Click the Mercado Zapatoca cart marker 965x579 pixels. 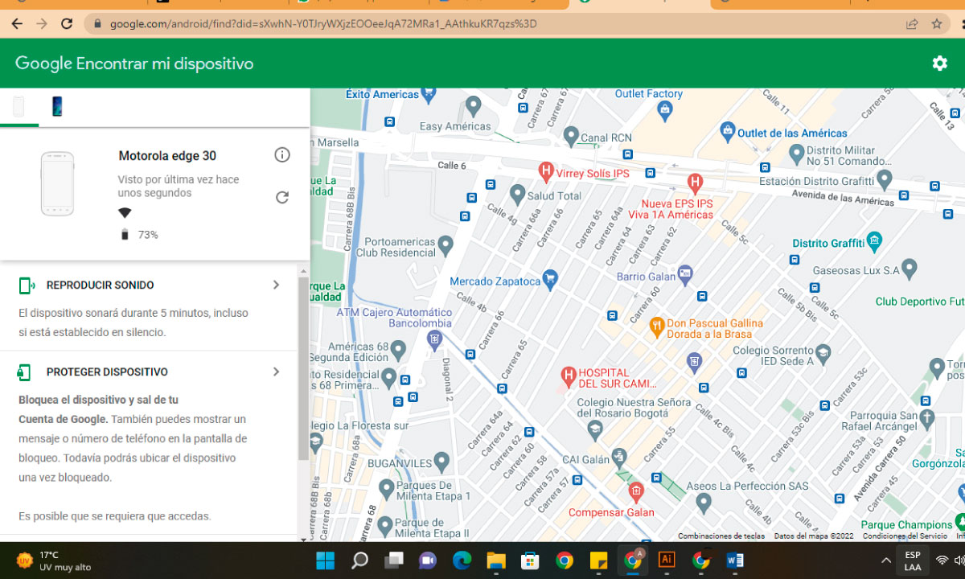[x=550, y=278]
